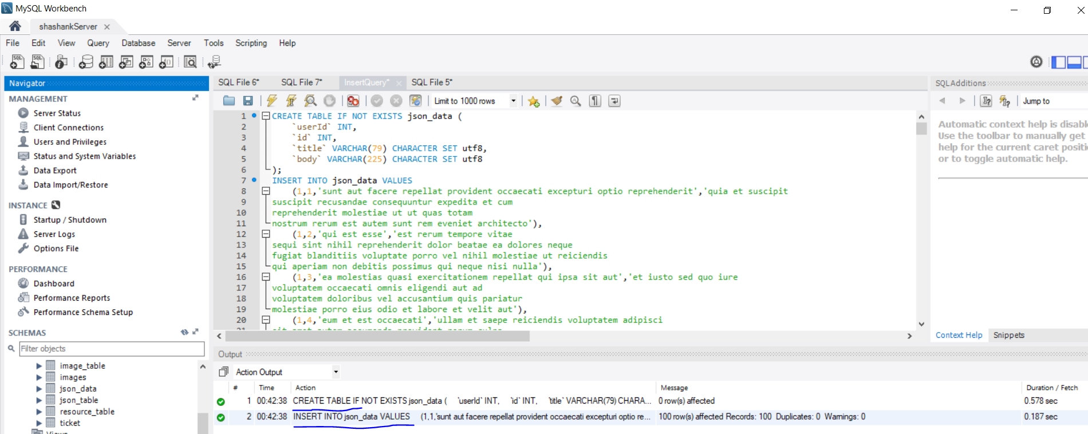Screen dimensions: 1088x434
Task: Create a new schema icon
Action: pyautogui.click(x=86, y=61)
